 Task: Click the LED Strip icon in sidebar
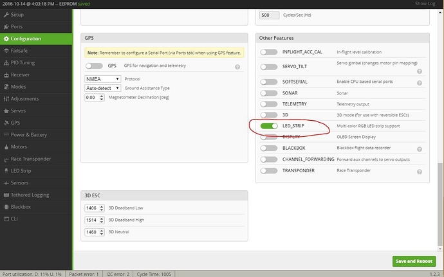click(6, 171)
